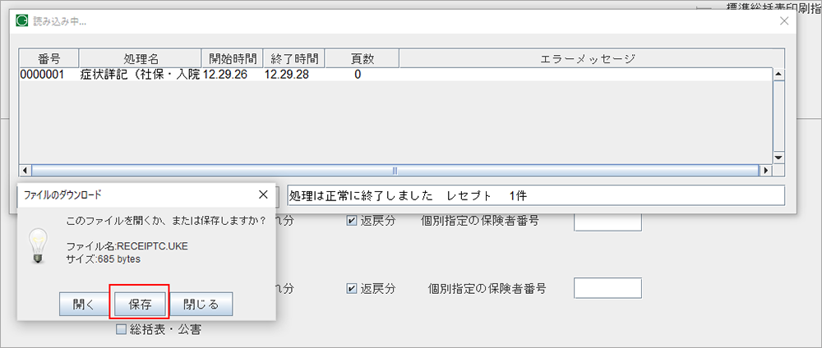Click right arrow of horizontal scrollbar
Viewport: 822px width, 348px height.
(x=765, y=171)
